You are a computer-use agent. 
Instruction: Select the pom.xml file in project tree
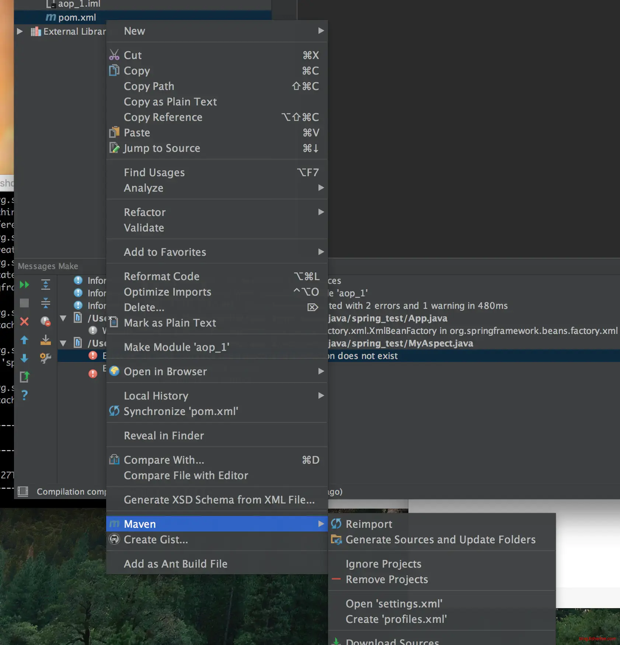[x=77, y=17]
